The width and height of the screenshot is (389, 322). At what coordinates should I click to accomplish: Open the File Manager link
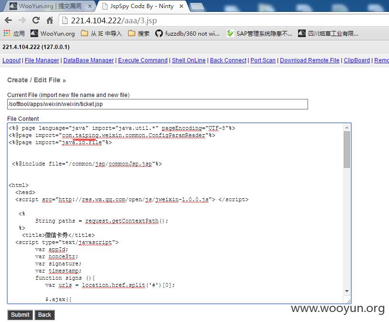click(42, 60)
